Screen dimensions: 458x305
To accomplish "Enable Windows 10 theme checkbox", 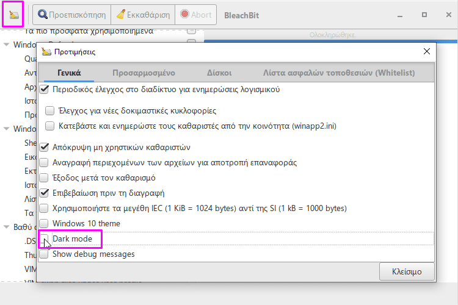I will tap(44, 223).
